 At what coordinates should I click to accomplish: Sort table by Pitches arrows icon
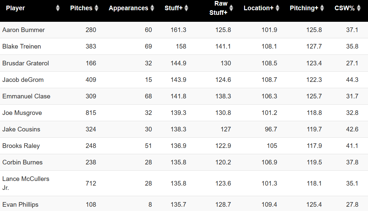click(96, 8)
